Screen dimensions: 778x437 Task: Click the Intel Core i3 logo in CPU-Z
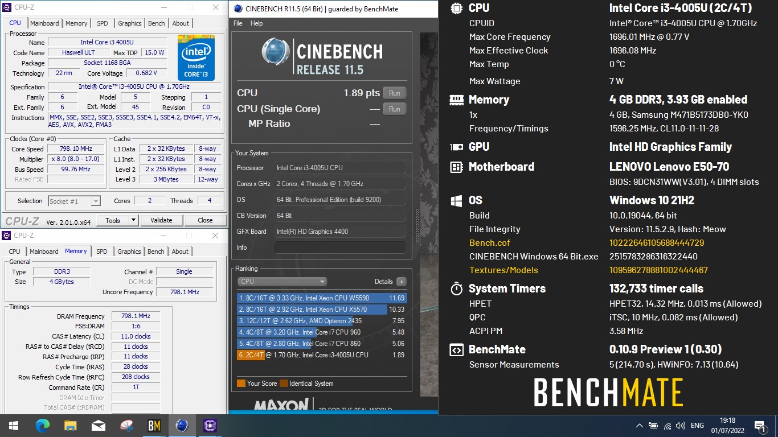(x=196, y=57)
